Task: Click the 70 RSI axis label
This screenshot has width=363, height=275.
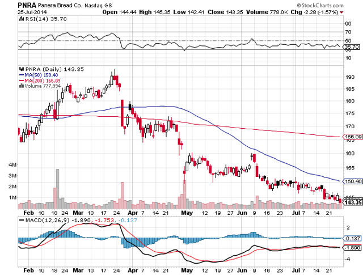Action: point(348,32)
